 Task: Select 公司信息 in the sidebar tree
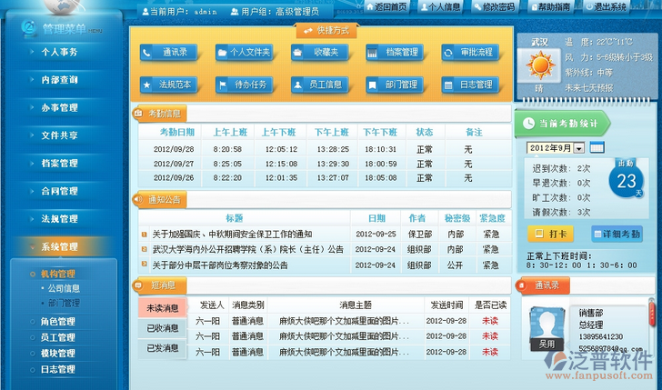click(64, 288)
